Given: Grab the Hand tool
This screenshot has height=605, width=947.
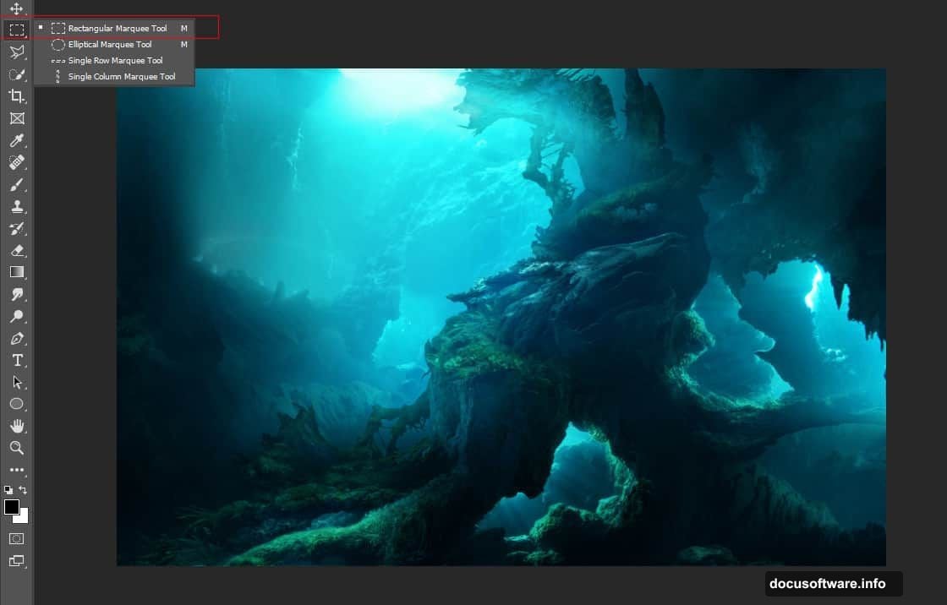Looking at the screenshot, I should 16,426.
